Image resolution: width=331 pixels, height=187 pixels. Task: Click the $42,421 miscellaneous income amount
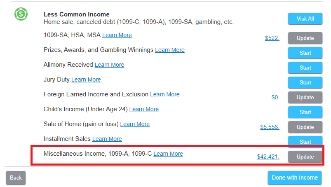pyautogui.click(x=268, y=157)
